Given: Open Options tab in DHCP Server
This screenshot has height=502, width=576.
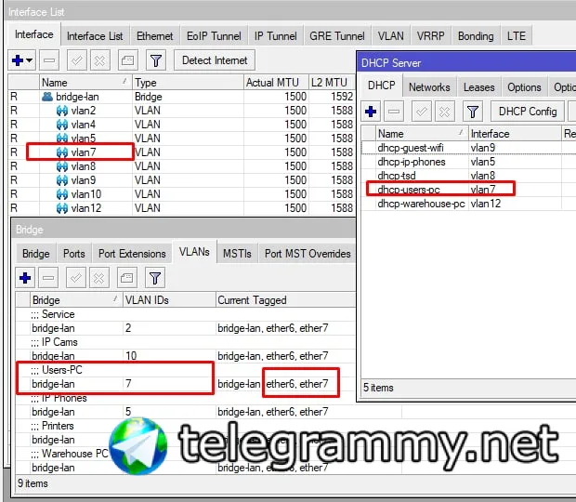Looking at the screenshot, I should point(524,87).
